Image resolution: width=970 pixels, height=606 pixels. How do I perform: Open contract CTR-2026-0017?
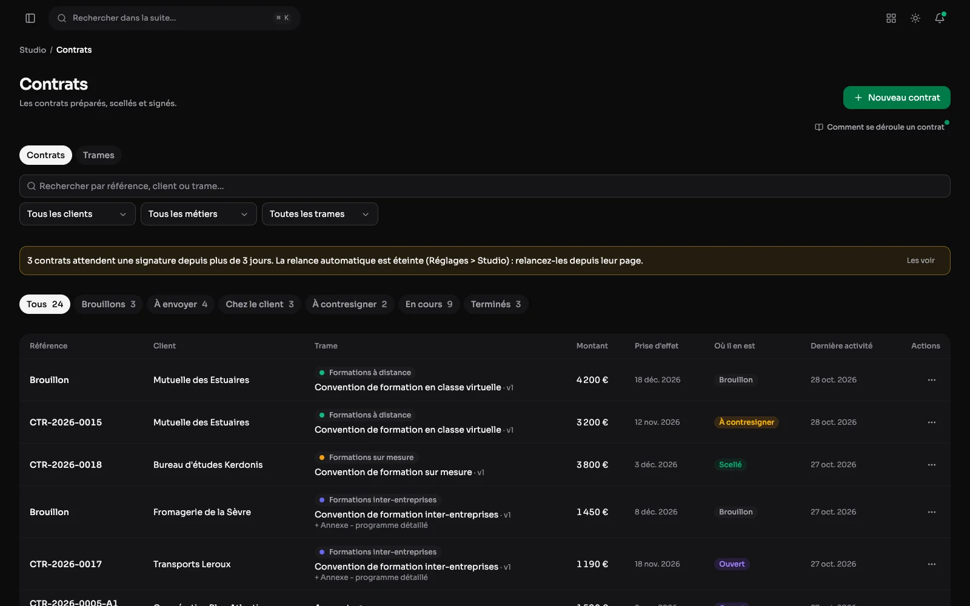(65, 564)
